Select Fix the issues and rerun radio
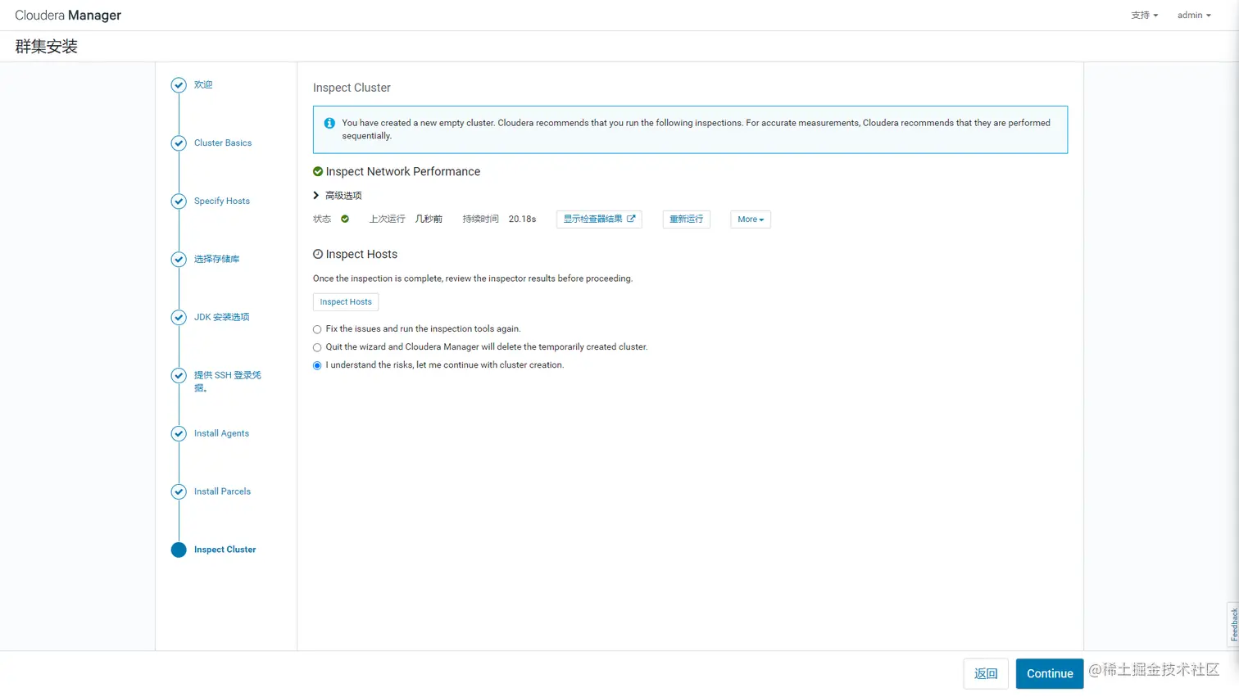Screen dimensions: 1239x697 point(317,329)
